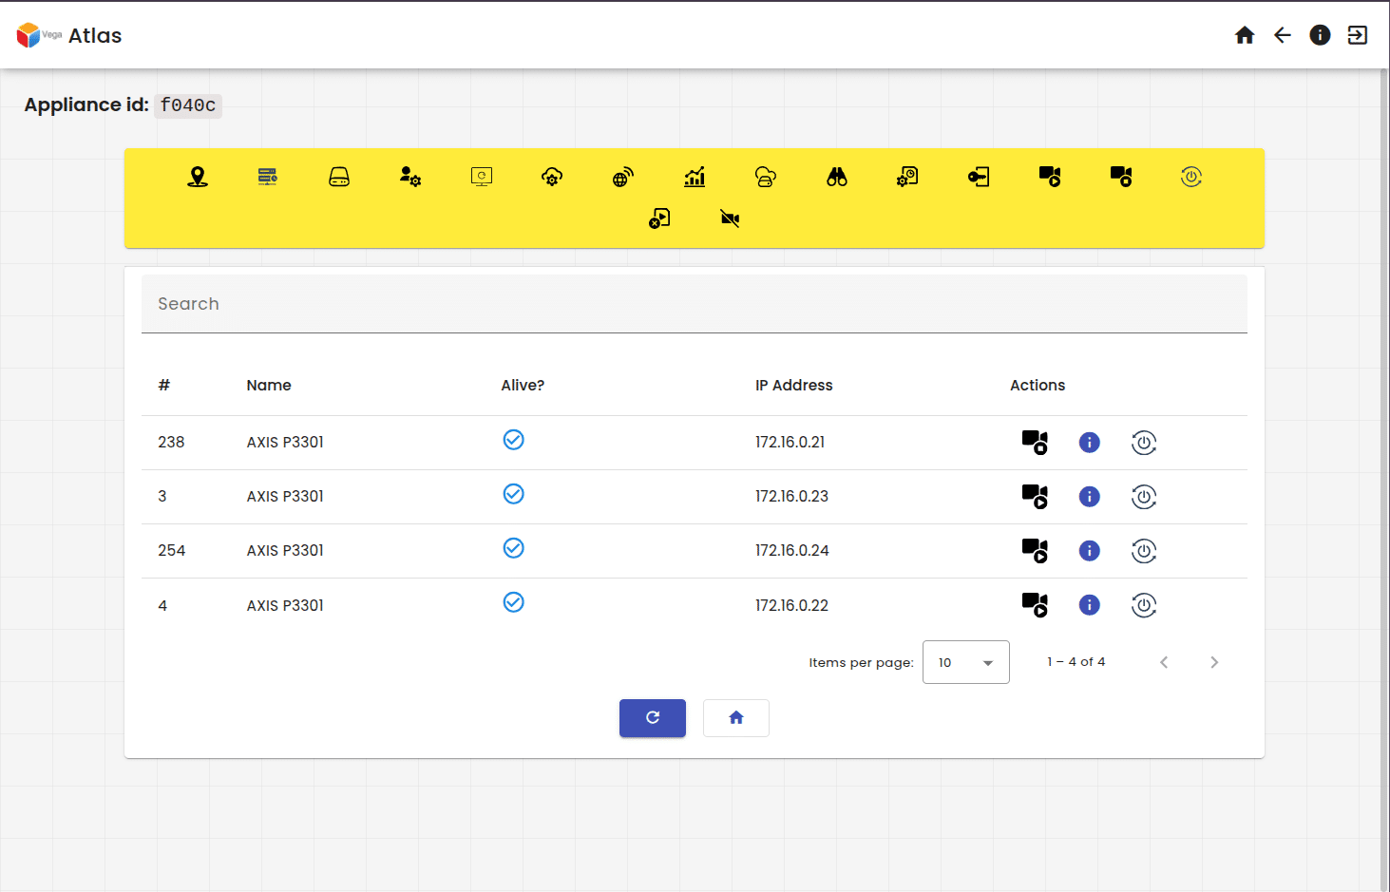
Task: Click the blue refresh button below the table
Action: click(x=652, y=718)
